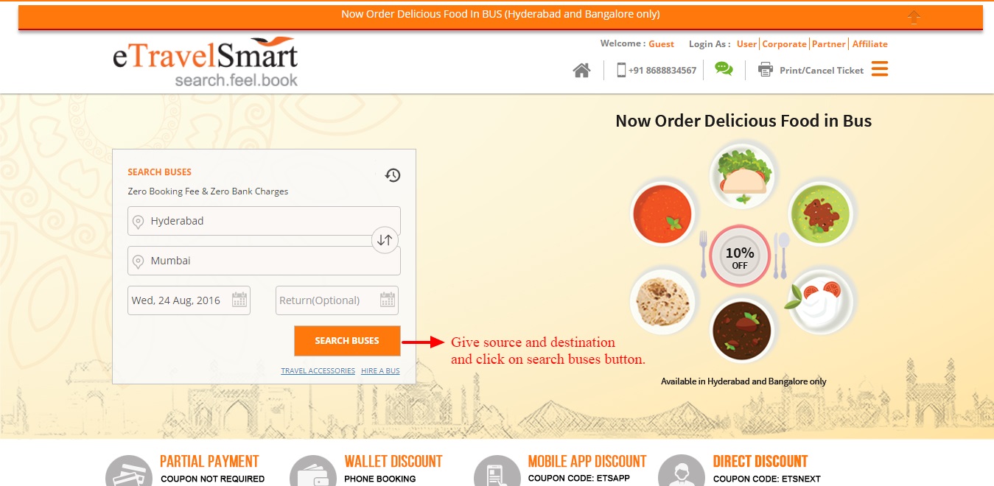This screenshot has height=486, width=994.
Task: Log in as User
Action: [746, 44]
